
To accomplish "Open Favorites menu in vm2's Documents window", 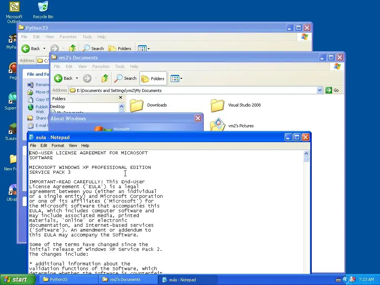I will [x=101, y=66].
